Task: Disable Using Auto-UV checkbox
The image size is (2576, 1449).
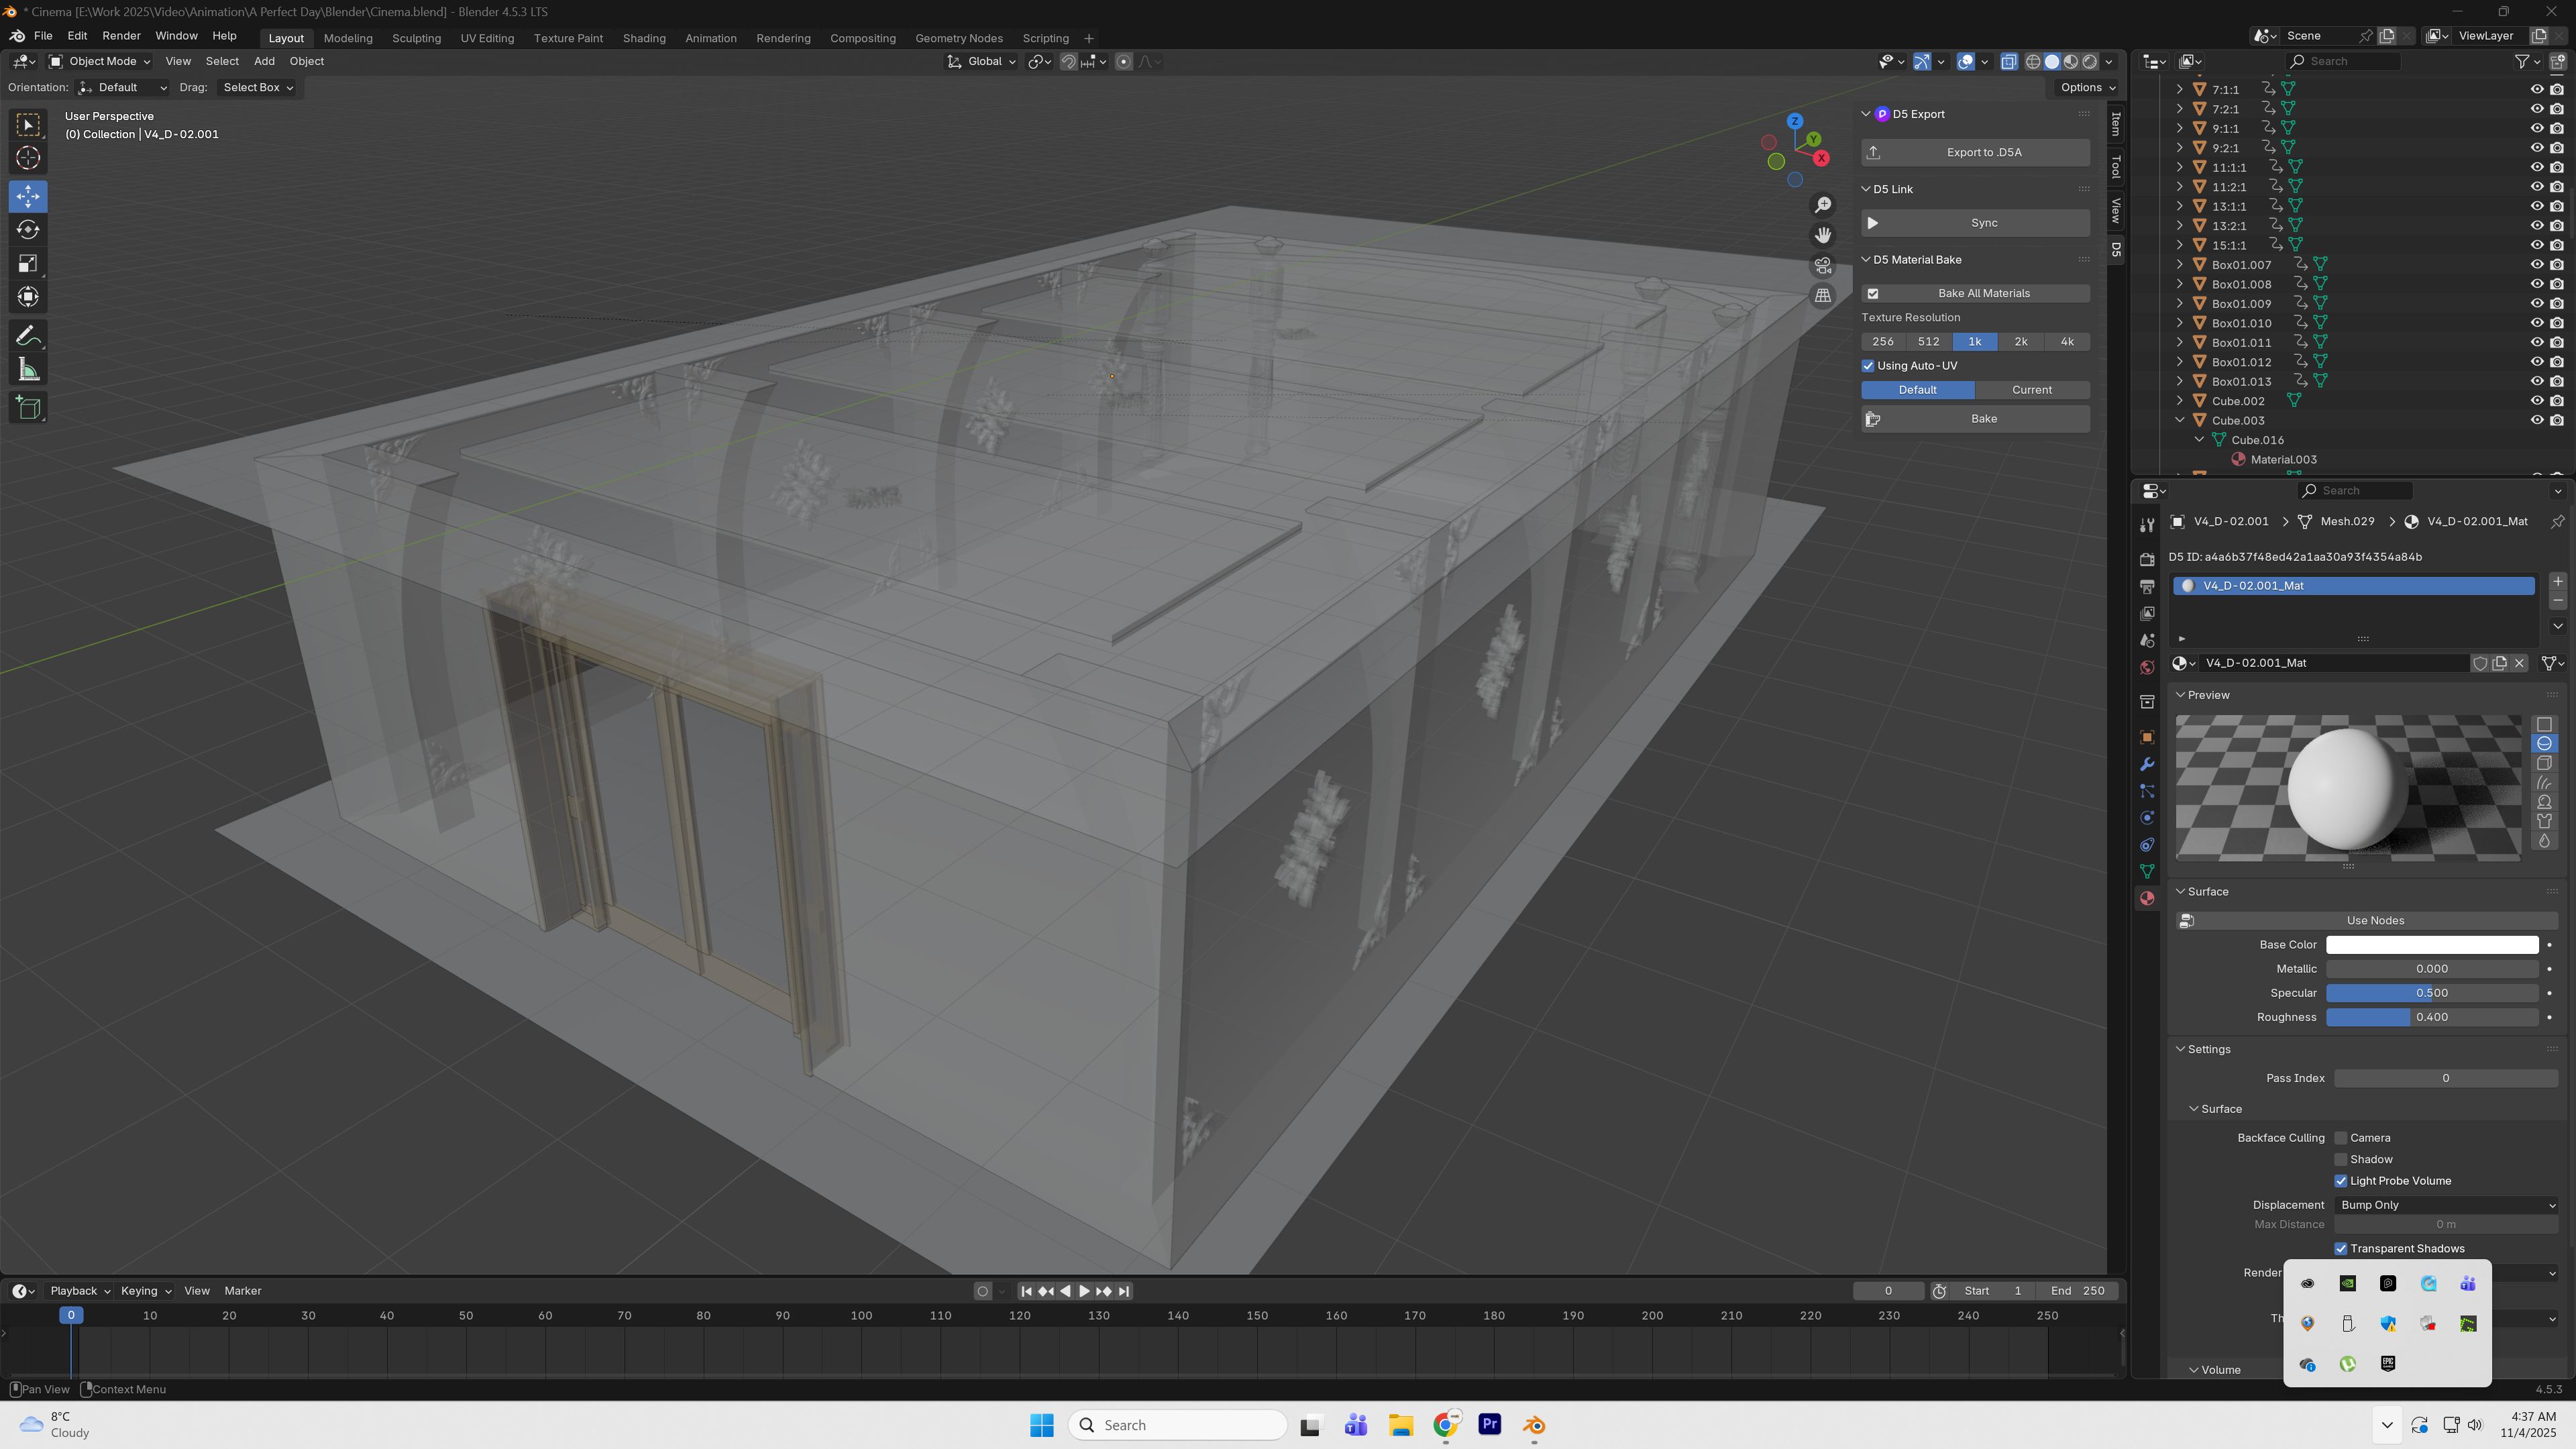Action: coord(1868,366)
